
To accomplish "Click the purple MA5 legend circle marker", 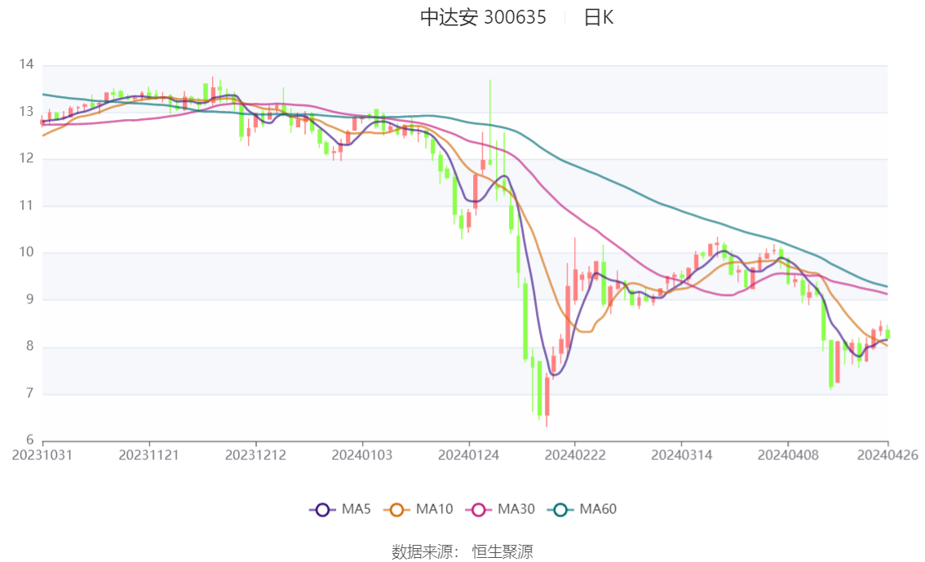I will (x=322, y=510).
